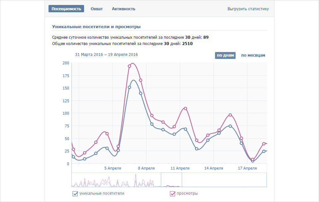Click the 5 Апреля axis label

click(113, 168)
